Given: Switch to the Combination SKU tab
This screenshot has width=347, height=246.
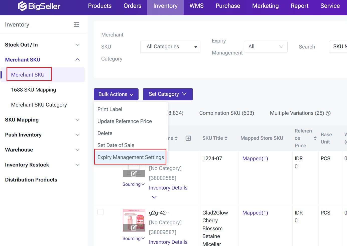Looking at the screenshot, I should tap(226, 113).
